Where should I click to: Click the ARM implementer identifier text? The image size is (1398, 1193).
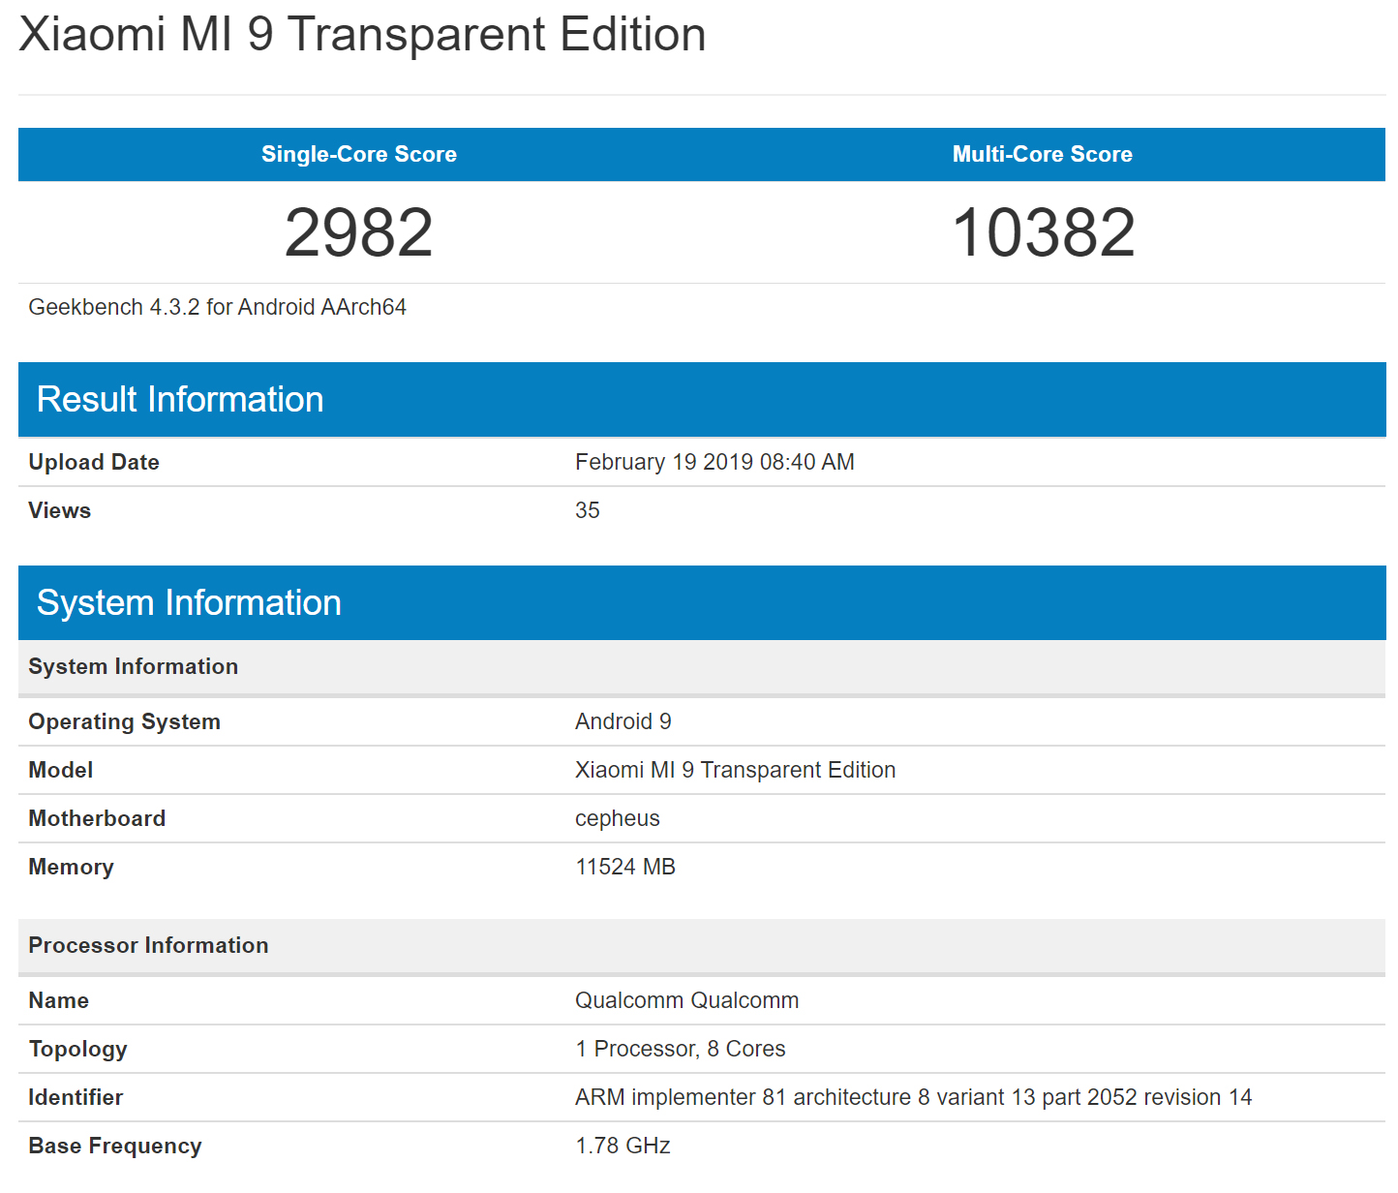[x=913, y=1097]
